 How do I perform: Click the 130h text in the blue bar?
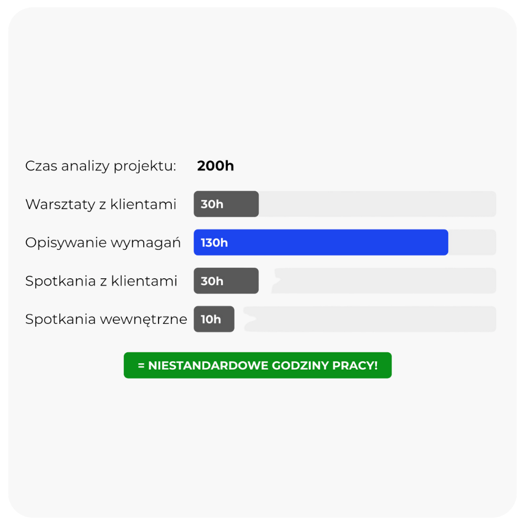point(214,243)
